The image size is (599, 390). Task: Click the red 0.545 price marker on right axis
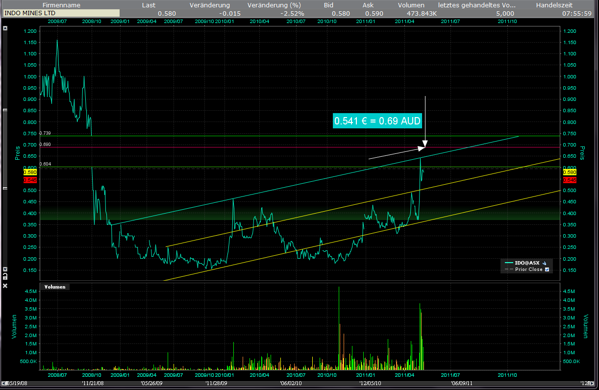(x=570, y=180)
